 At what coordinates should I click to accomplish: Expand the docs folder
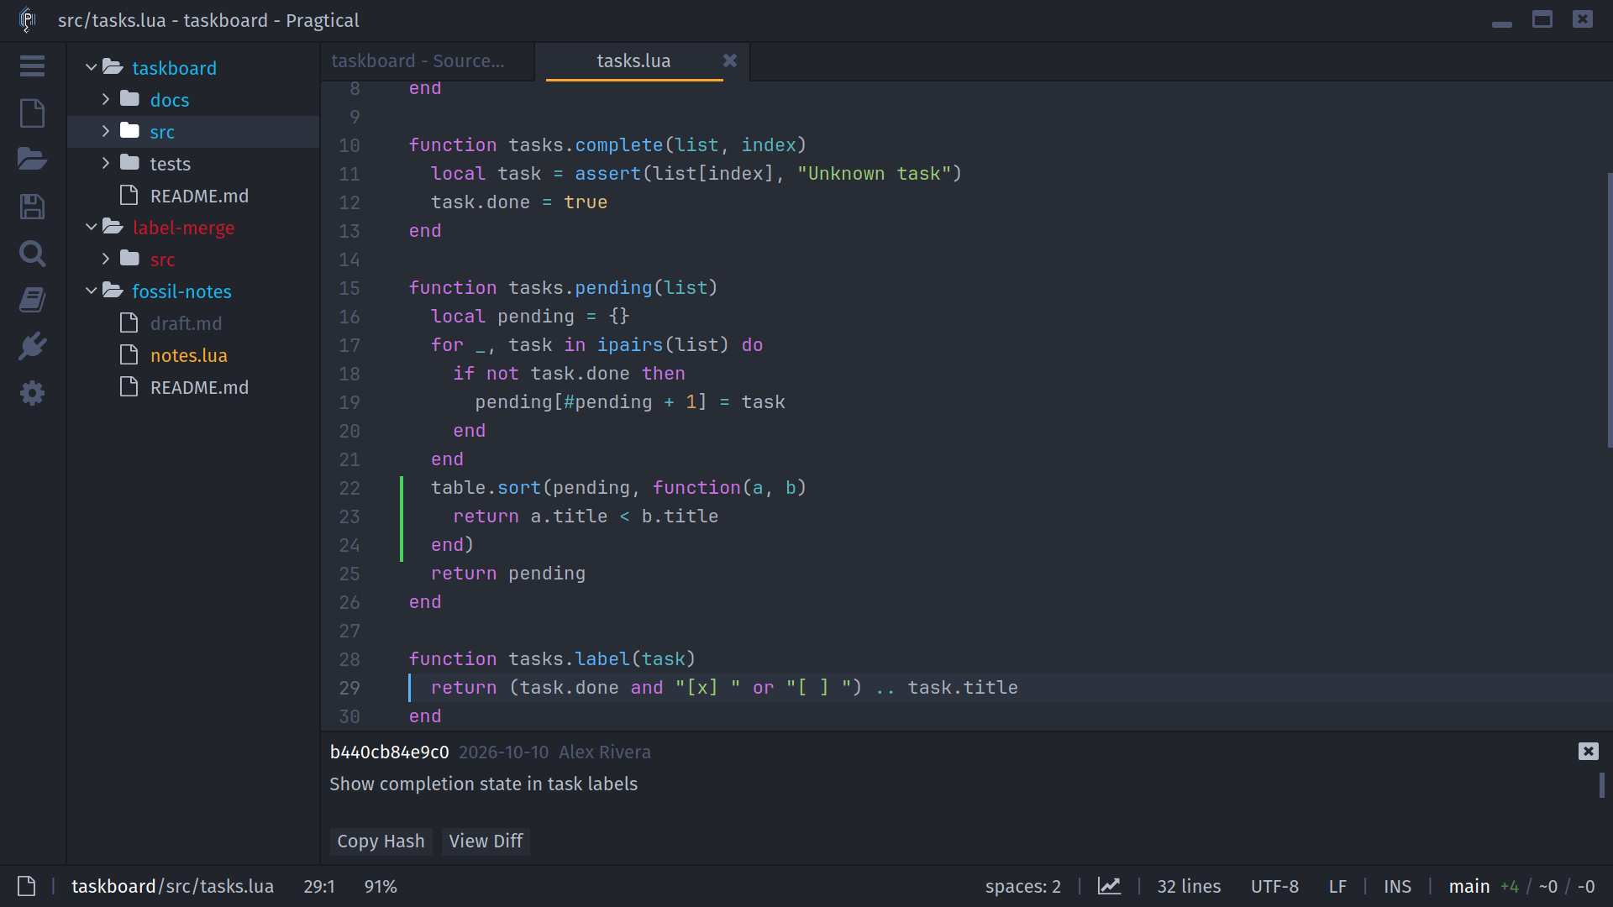tap(106, 99)
